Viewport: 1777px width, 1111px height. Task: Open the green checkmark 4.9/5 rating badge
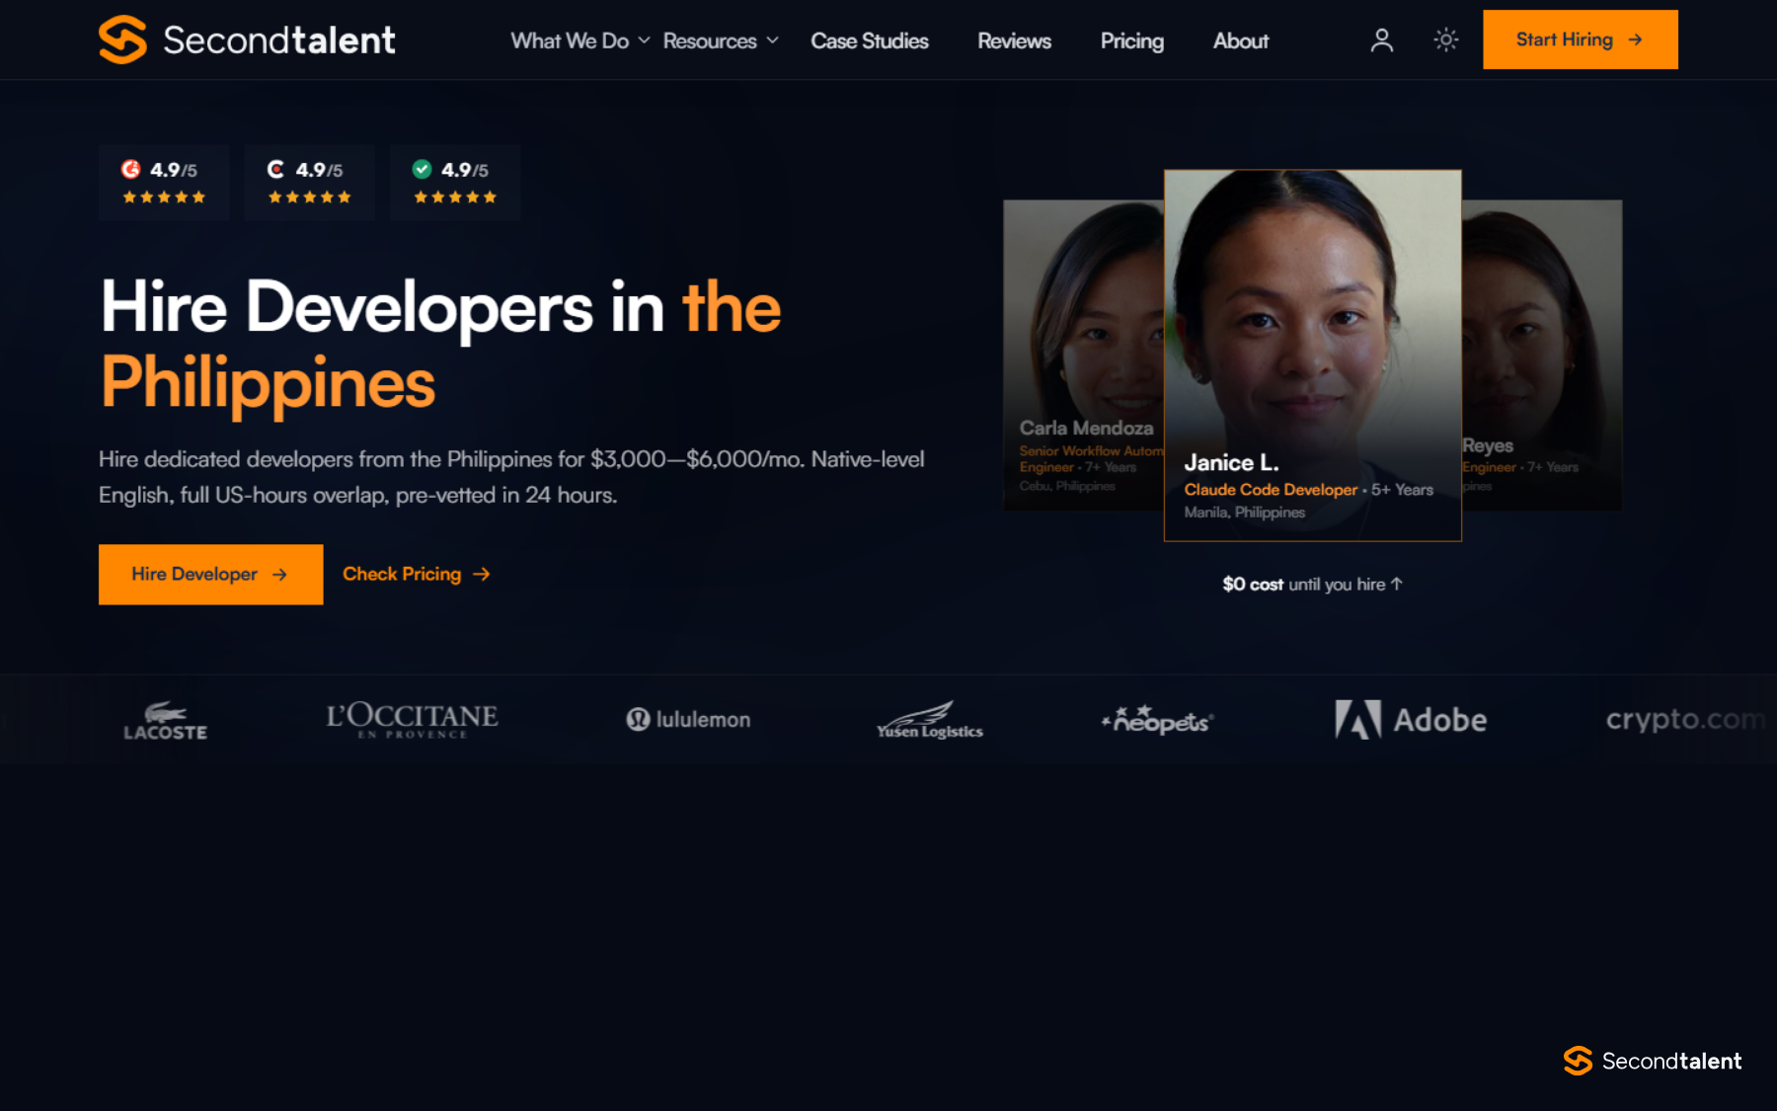coord(454,183)
